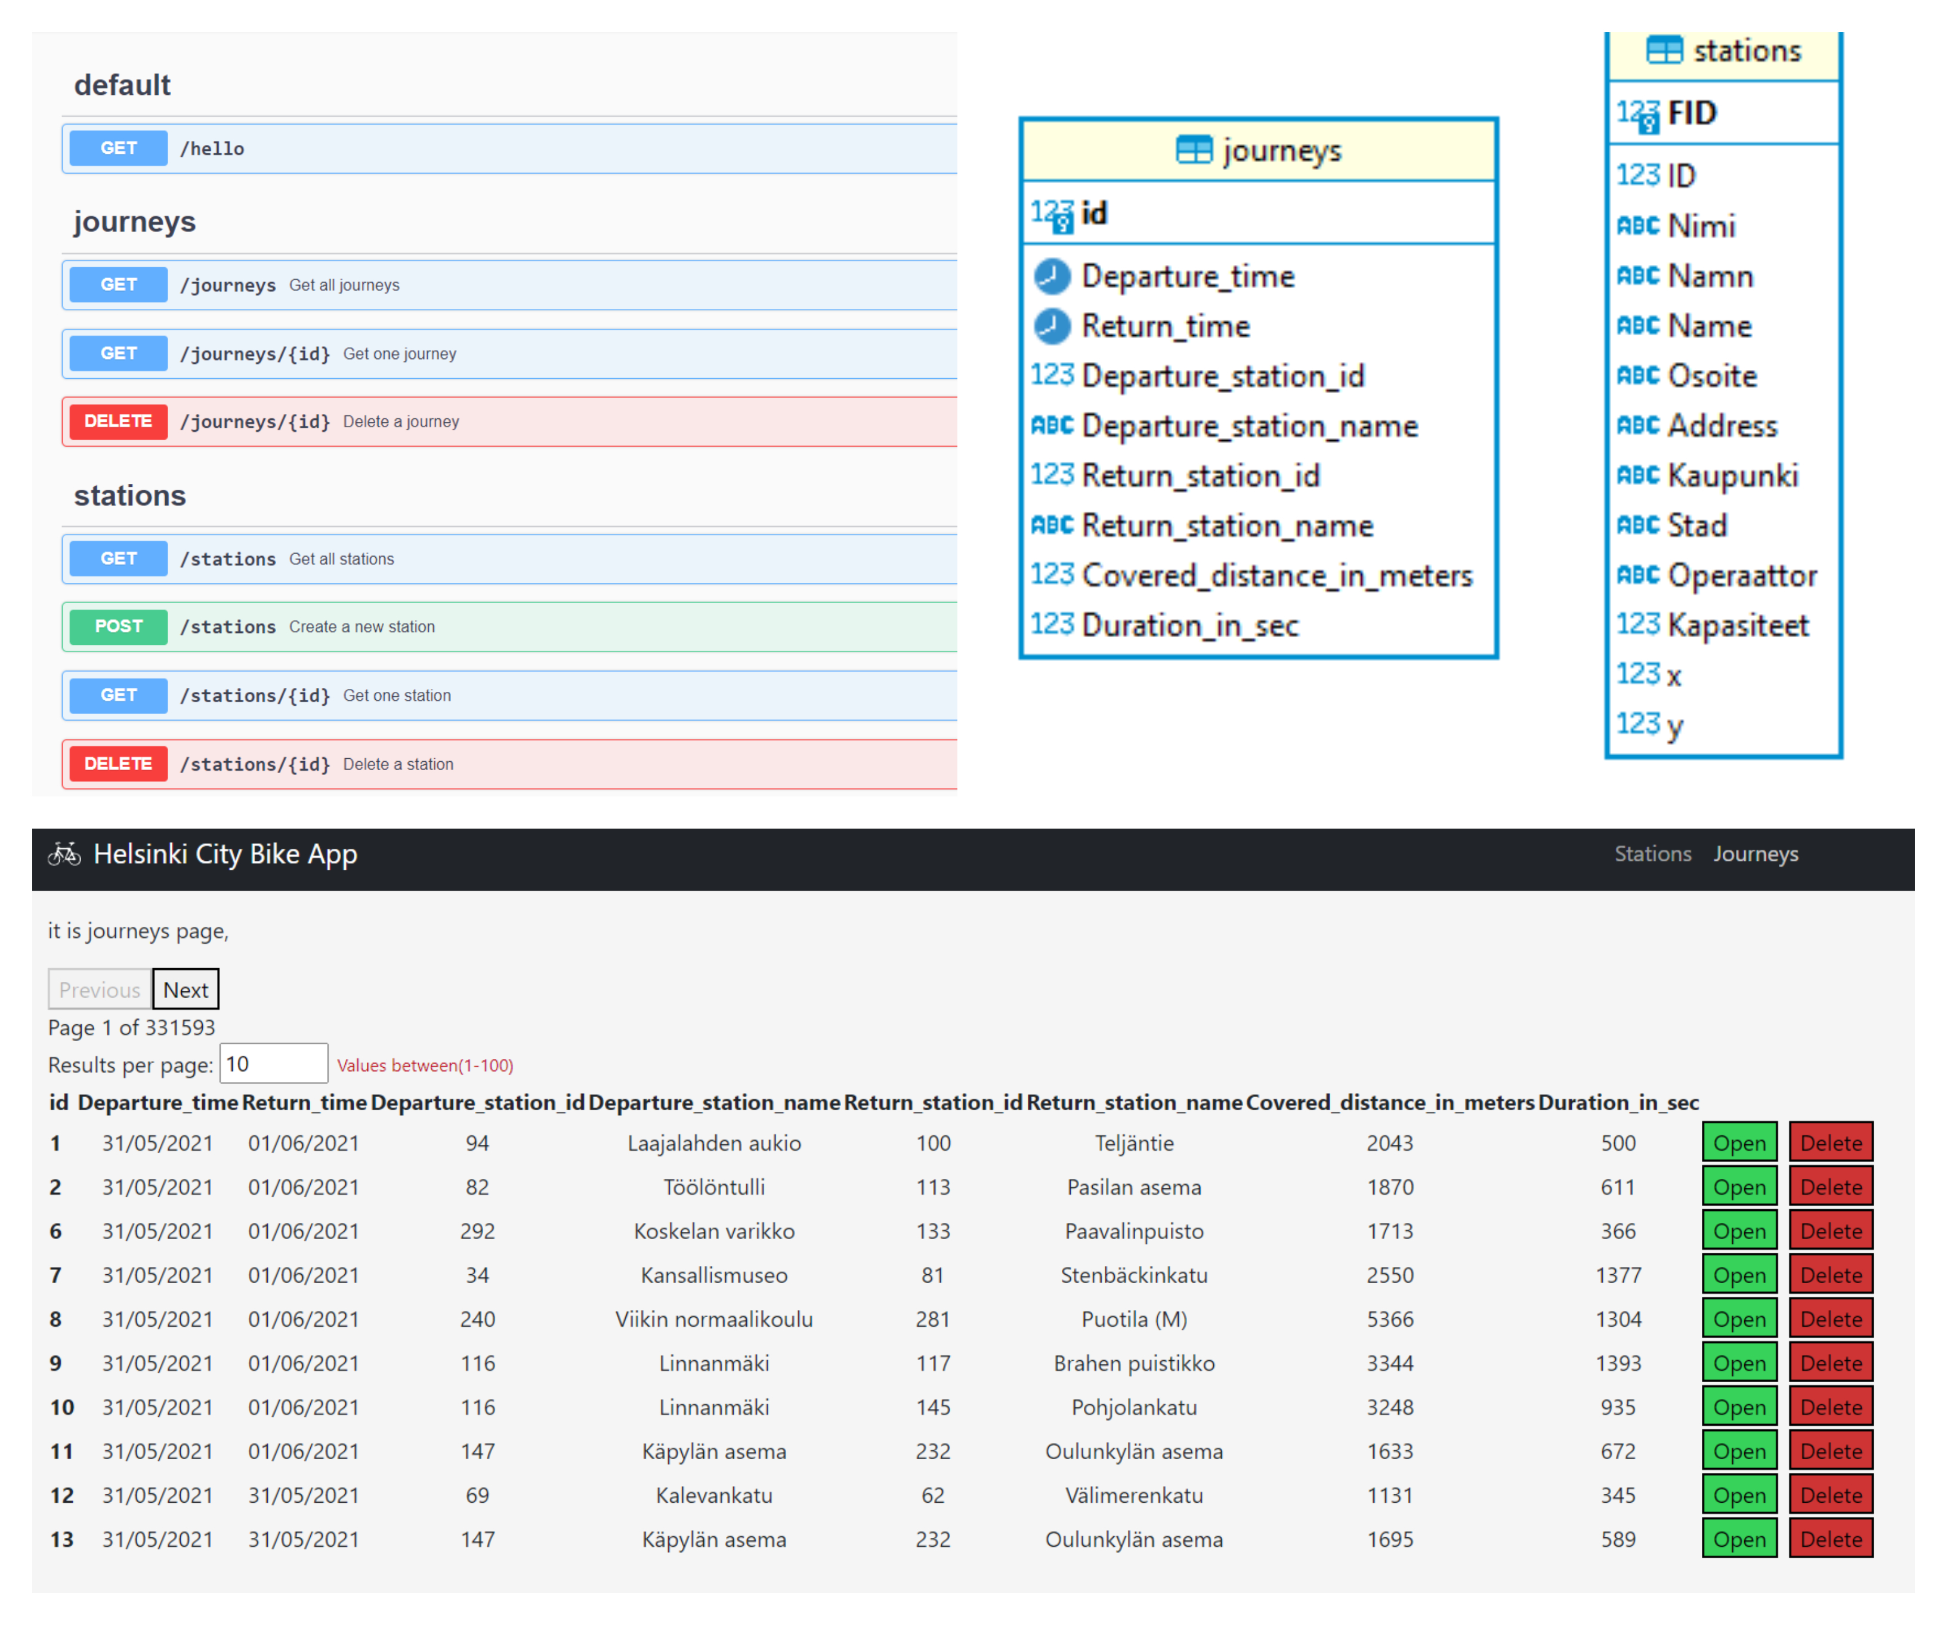Switch to the Journeys tab in the navbar

(1760, 854)
